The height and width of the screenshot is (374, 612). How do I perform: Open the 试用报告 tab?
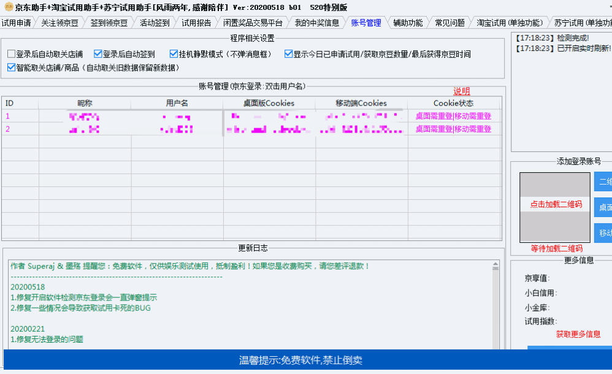[196, 23]
